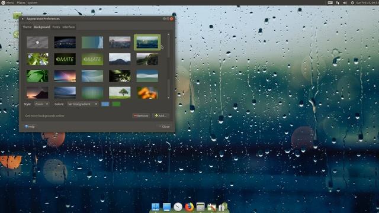Screen dimensions: 379x213
Task: Select the dark earth-from-space wallpaper
Action: (65, 43)
